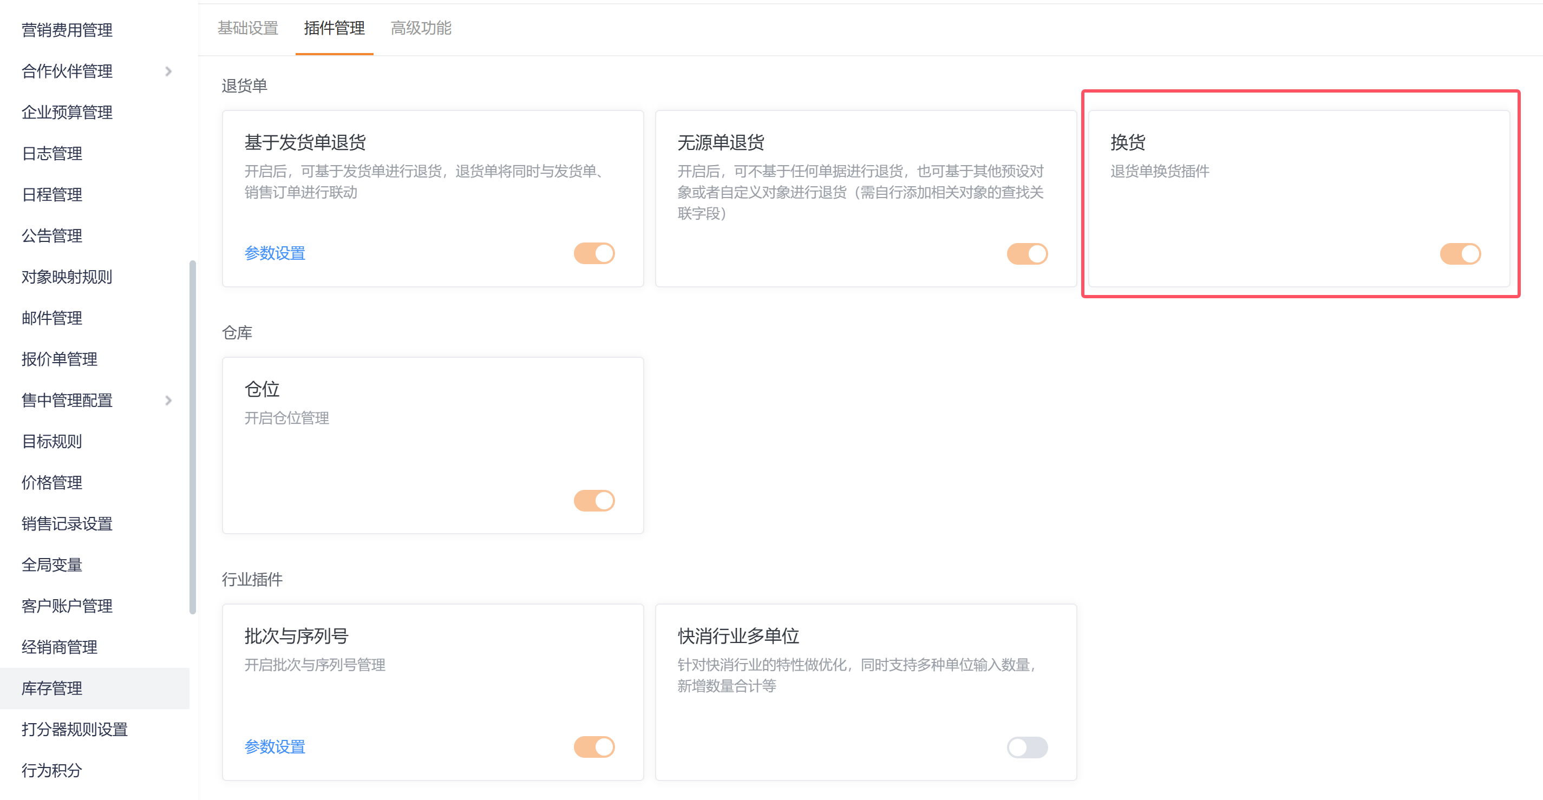Go to 库存管理 in sidebar
The height and width of the screenshot is (800, 1543).
[51, 688]
